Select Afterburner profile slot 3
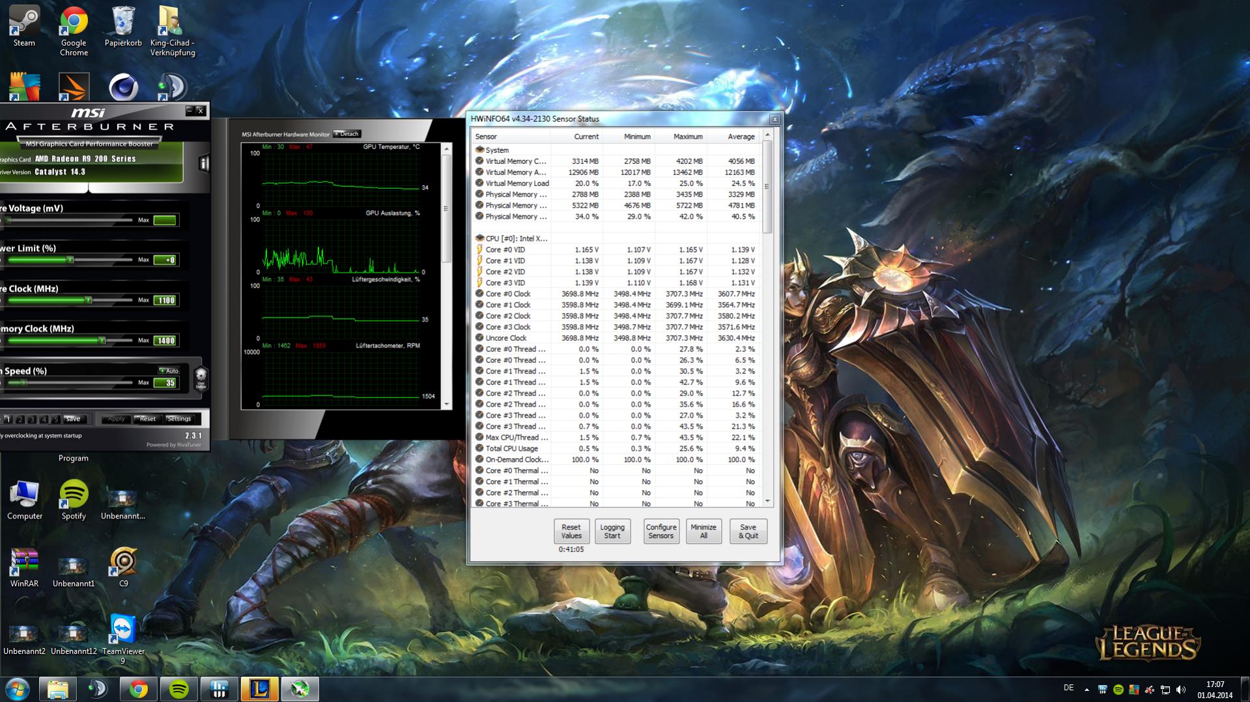 [32, 419]
